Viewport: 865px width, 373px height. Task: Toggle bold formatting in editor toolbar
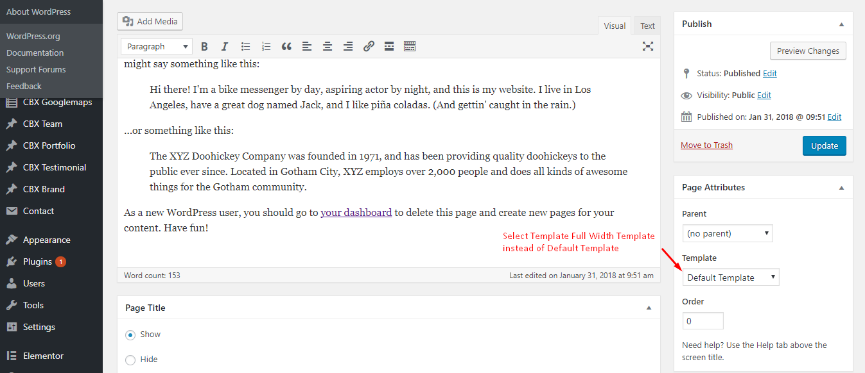click(204, 46)
